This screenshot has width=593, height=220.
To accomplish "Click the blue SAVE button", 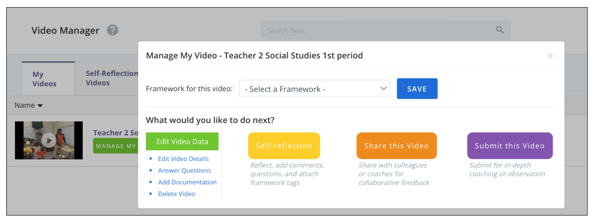I will click(417, 89).
